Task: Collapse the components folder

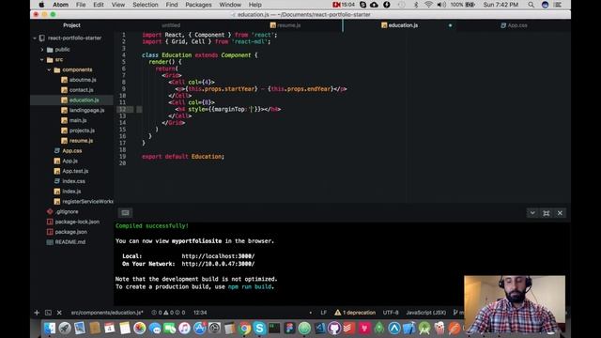Action: coord(49,69)
